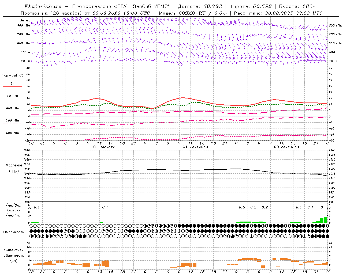Image resolution: width=343 pixels, height=274 pixels.
Task: Click the "(мм/3ч.)" precipitation unit label
Action: (14, 205)
